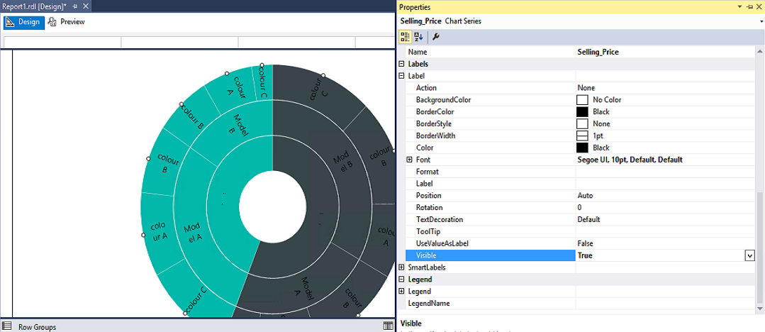Collapse the Labels category section
The height and width of the screenshot is (332, 765).
(x=402, y=64)
